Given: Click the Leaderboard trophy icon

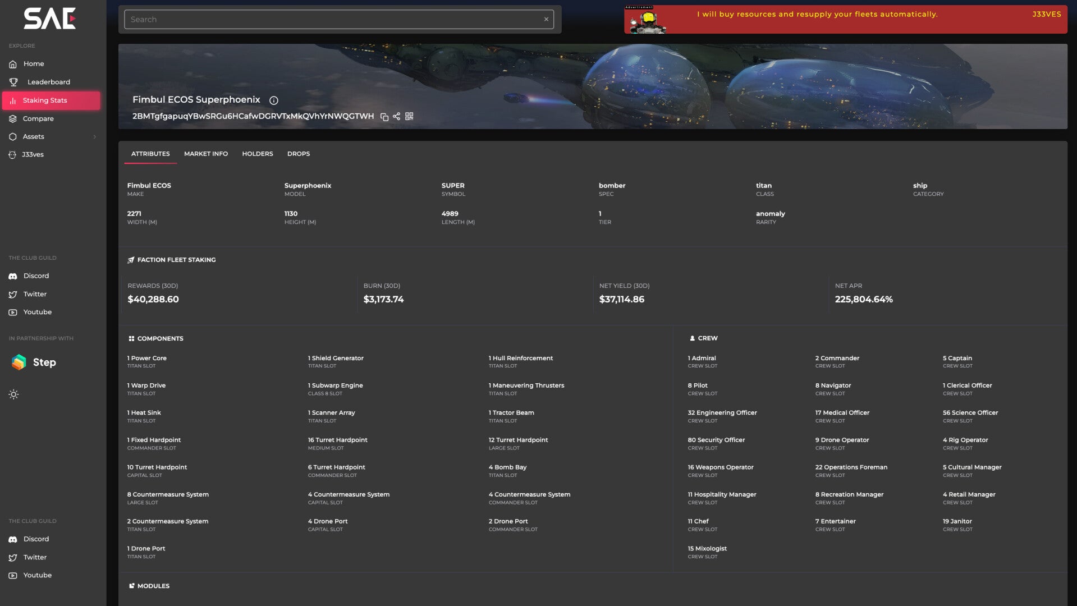Looking at the screenshot, I should tap(13, 82).
